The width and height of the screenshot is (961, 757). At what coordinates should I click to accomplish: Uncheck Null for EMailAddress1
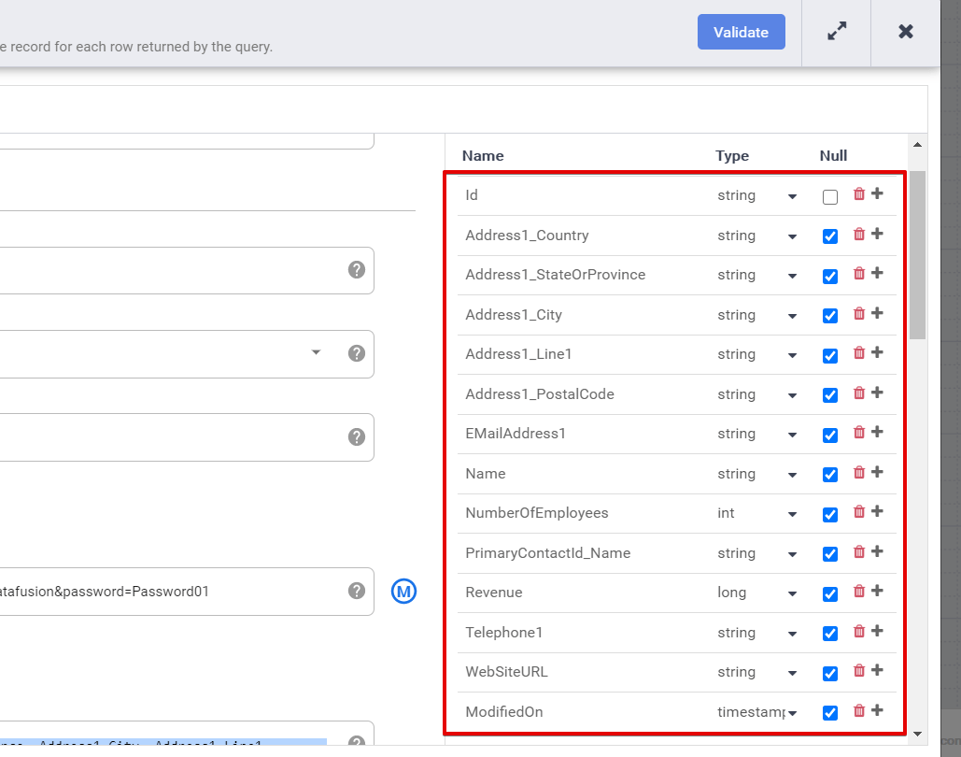[x=830, y=435]
